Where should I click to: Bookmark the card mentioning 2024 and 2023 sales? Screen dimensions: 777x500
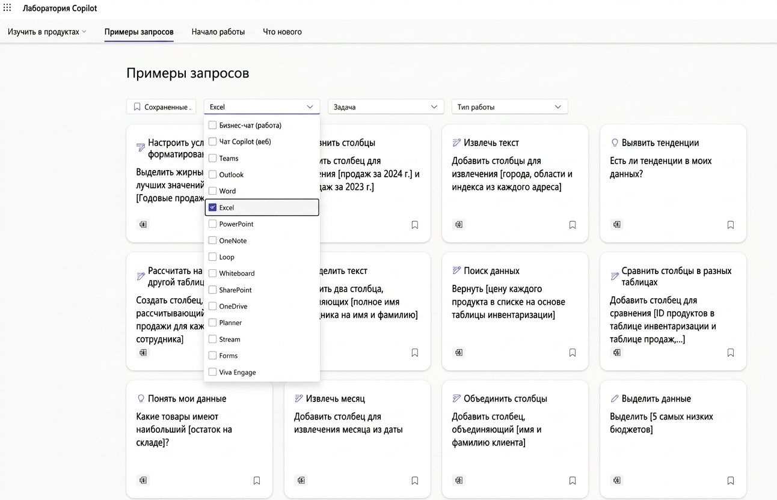click(x=415, y=225)
